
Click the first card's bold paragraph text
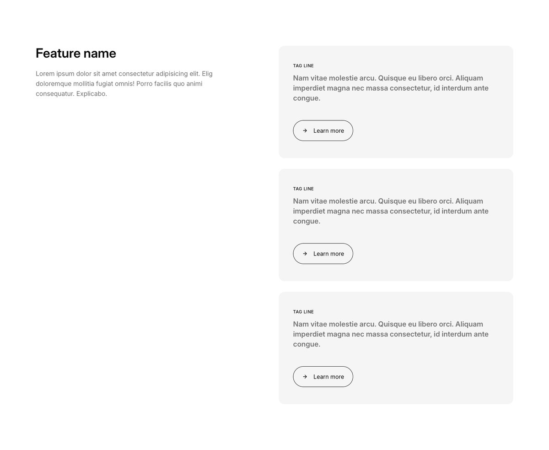[391, 88]
